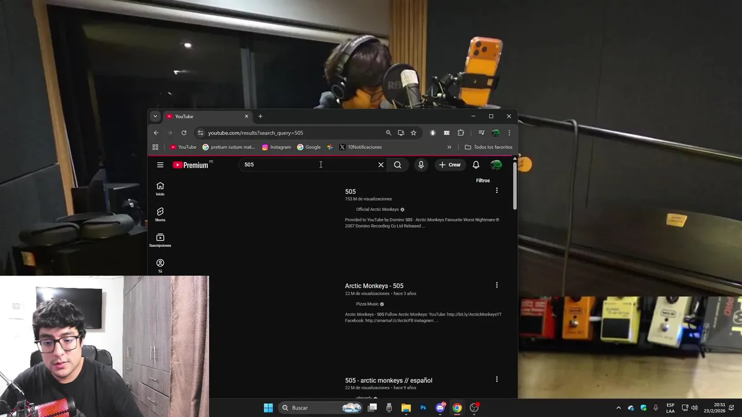View site information icon in address bar
Viewport: 742px width, 417px height.
click(x=201, y=133)
